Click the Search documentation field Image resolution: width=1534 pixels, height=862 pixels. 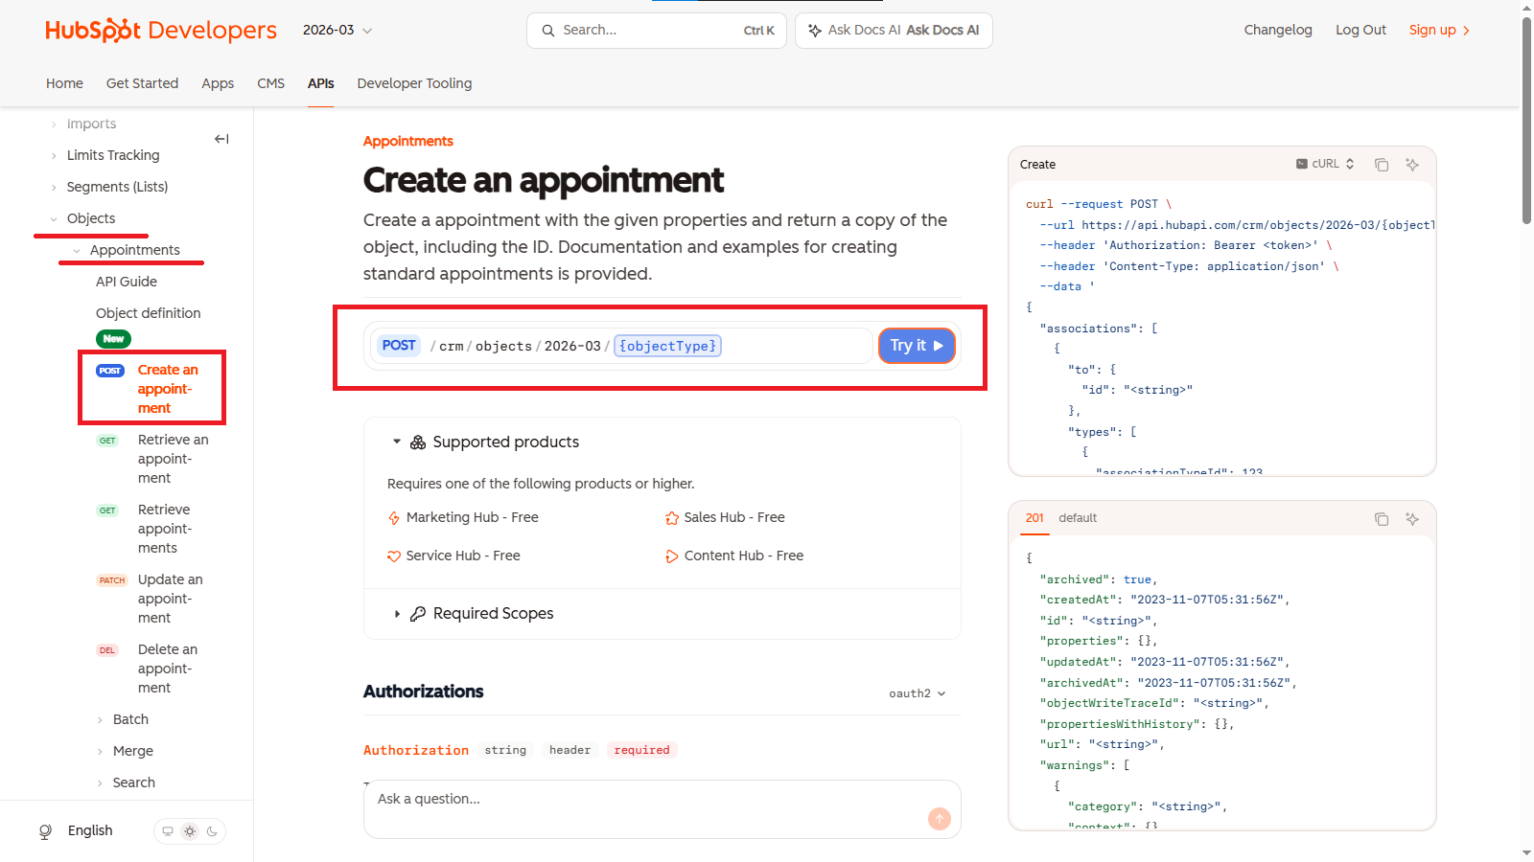tap(657, 31)
